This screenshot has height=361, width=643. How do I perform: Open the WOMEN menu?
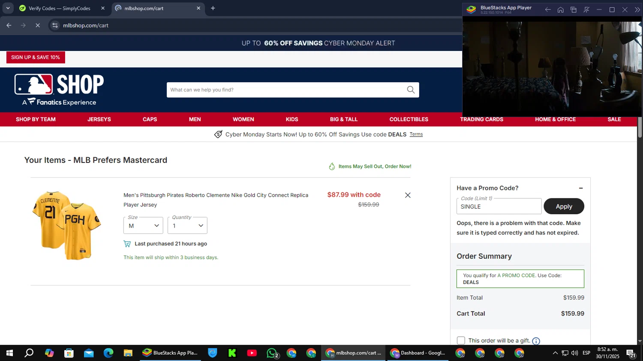(x=243, y=119)
